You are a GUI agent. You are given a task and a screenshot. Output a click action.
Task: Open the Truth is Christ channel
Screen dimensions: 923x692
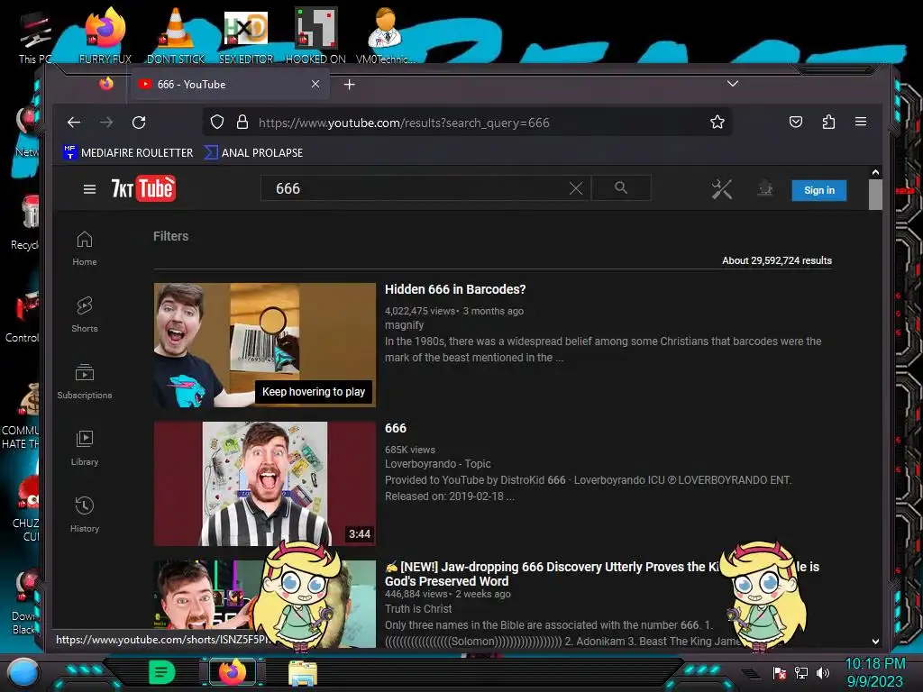[x=418, y=608]
